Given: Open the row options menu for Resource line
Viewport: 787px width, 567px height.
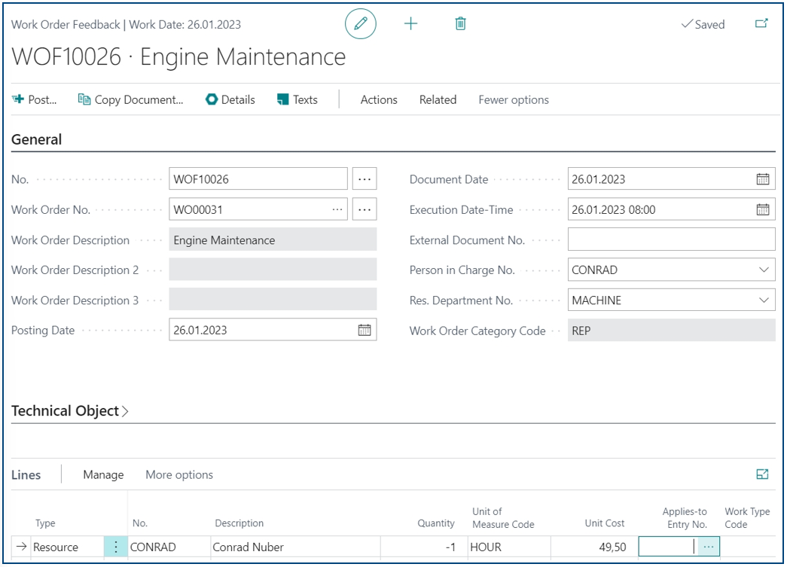Looking at the screenshot, I should 115,547.
